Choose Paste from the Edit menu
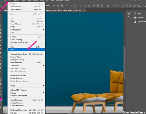This screenshot has height=114, width=146. click(x=26, y=27)
